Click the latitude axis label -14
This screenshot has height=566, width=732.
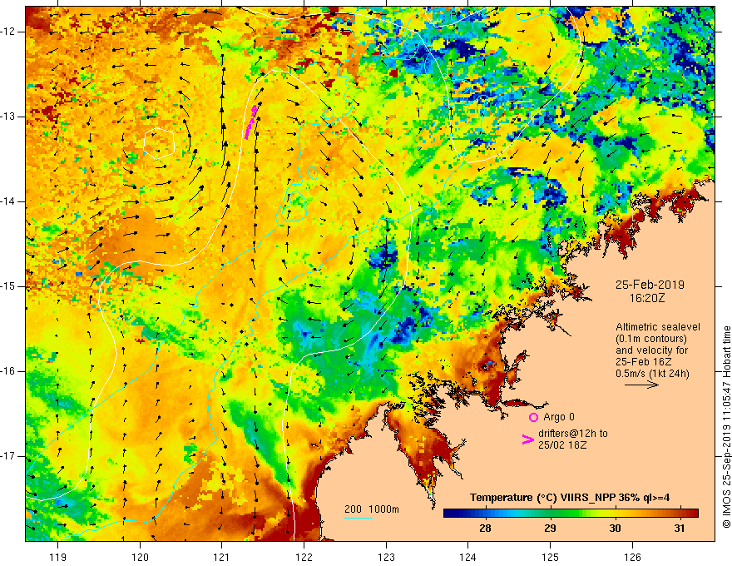(x=8, y=201)
